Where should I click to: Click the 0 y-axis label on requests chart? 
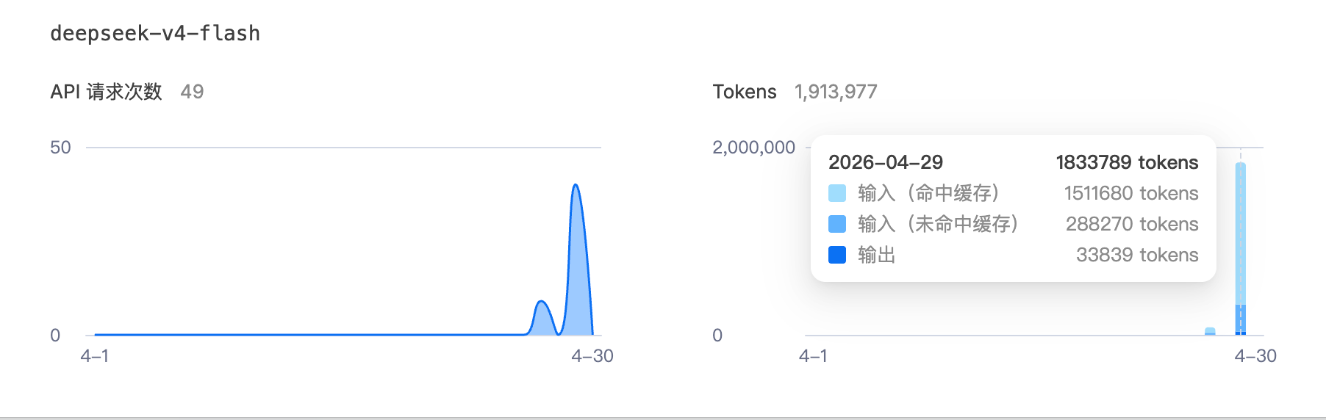[55, 336]
